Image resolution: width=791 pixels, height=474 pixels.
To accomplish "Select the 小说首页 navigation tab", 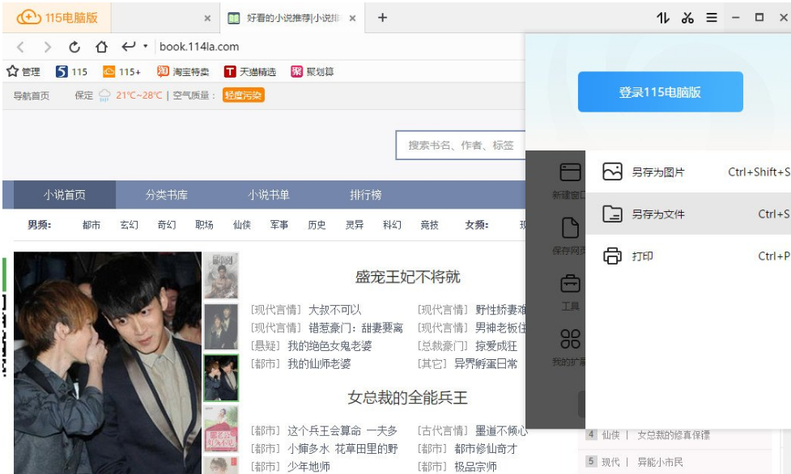I will (x=65, y=195).
